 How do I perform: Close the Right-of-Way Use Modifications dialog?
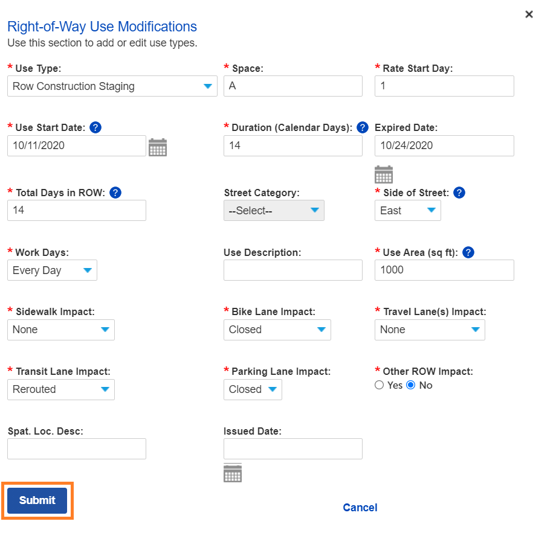529,14
